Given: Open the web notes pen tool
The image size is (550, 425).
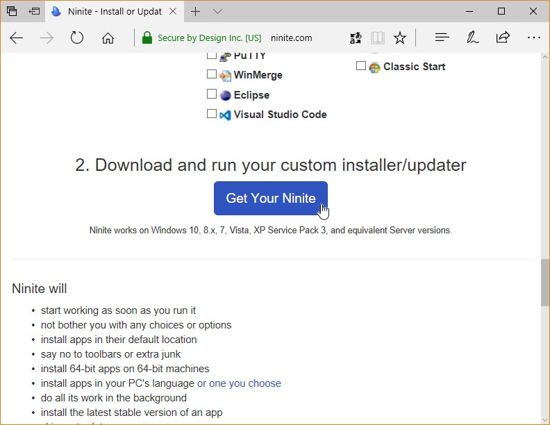Looking at the screenshot, I should [x=473, y=38].
